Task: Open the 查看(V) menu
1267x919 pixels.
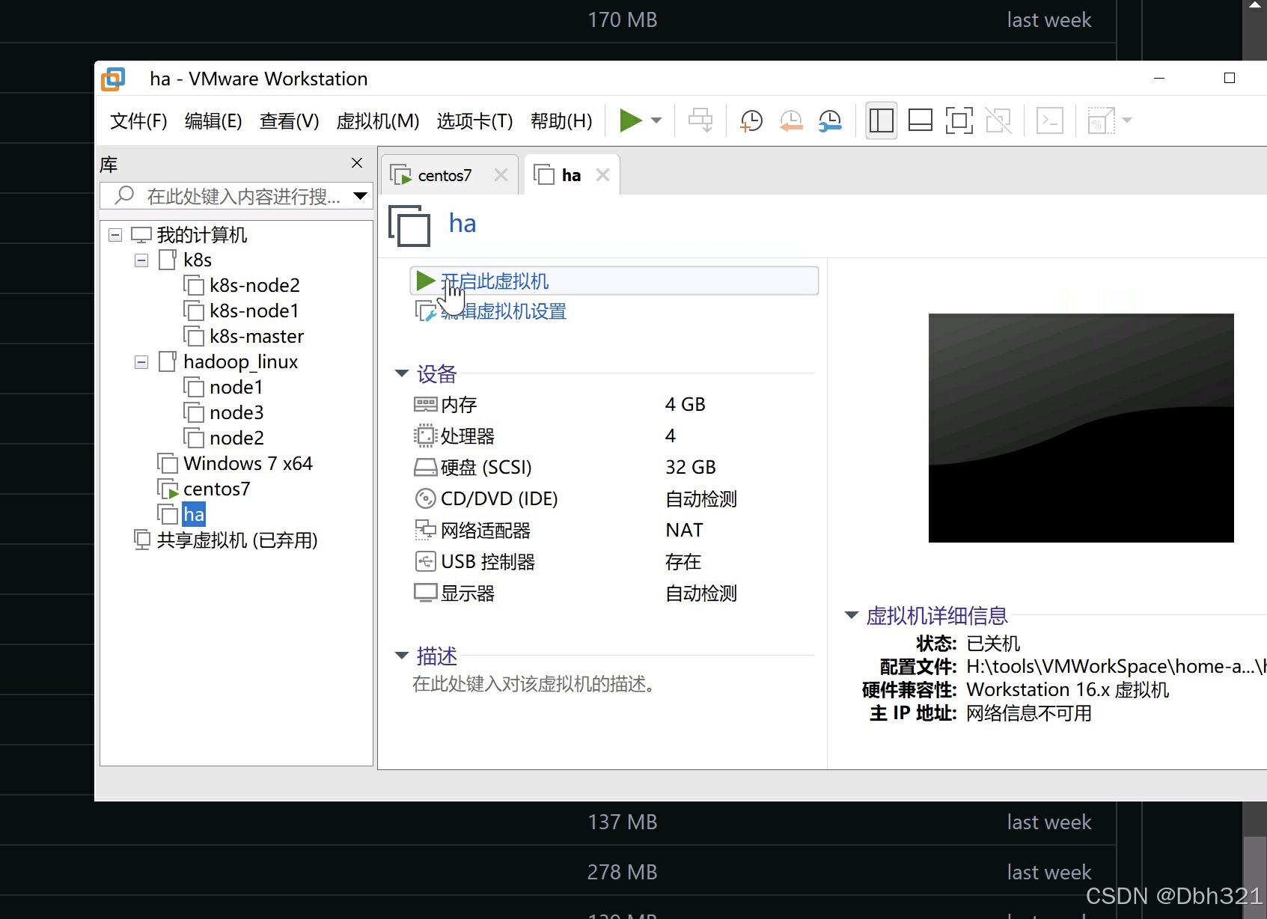Action: tap(290, 120)
